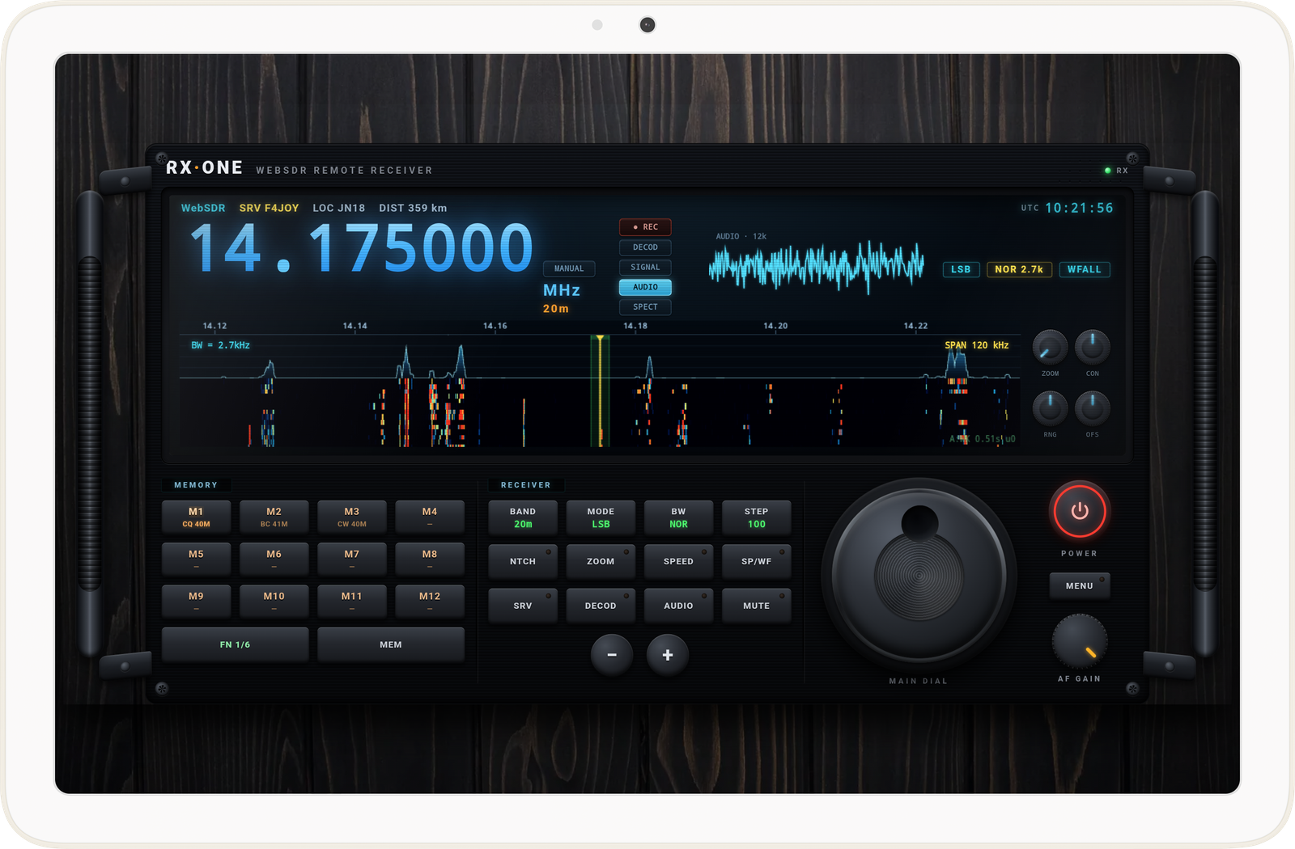Click the Main Dial tuning wheel

(x=919, y=576)
